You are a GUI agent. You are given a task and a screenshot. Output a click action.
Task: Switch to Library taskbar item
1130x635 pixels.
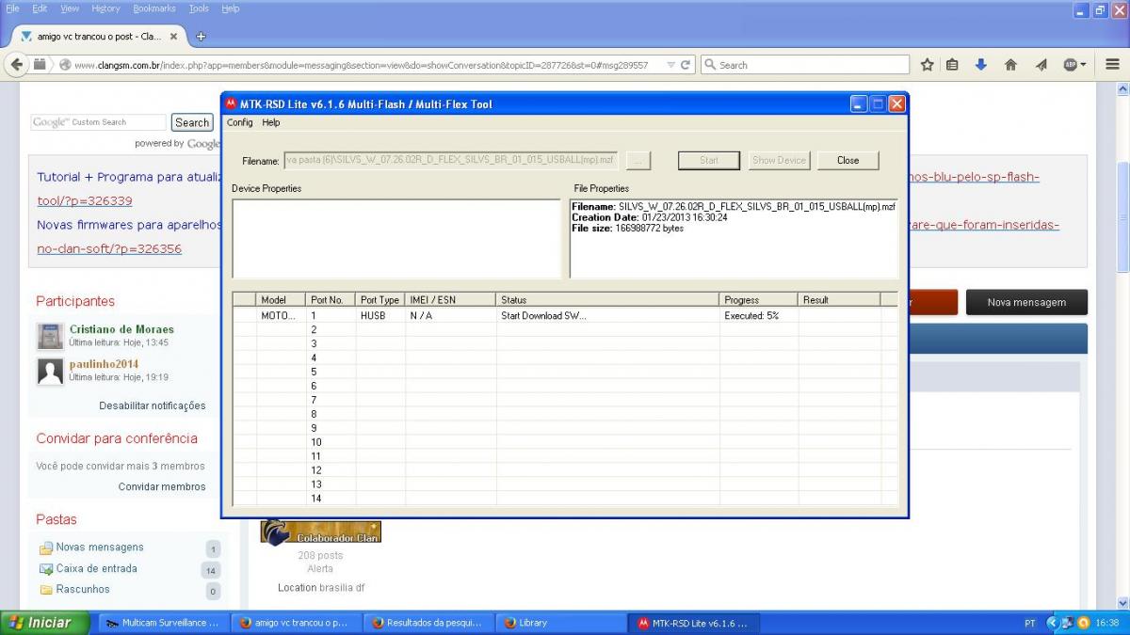pos(561,623)
